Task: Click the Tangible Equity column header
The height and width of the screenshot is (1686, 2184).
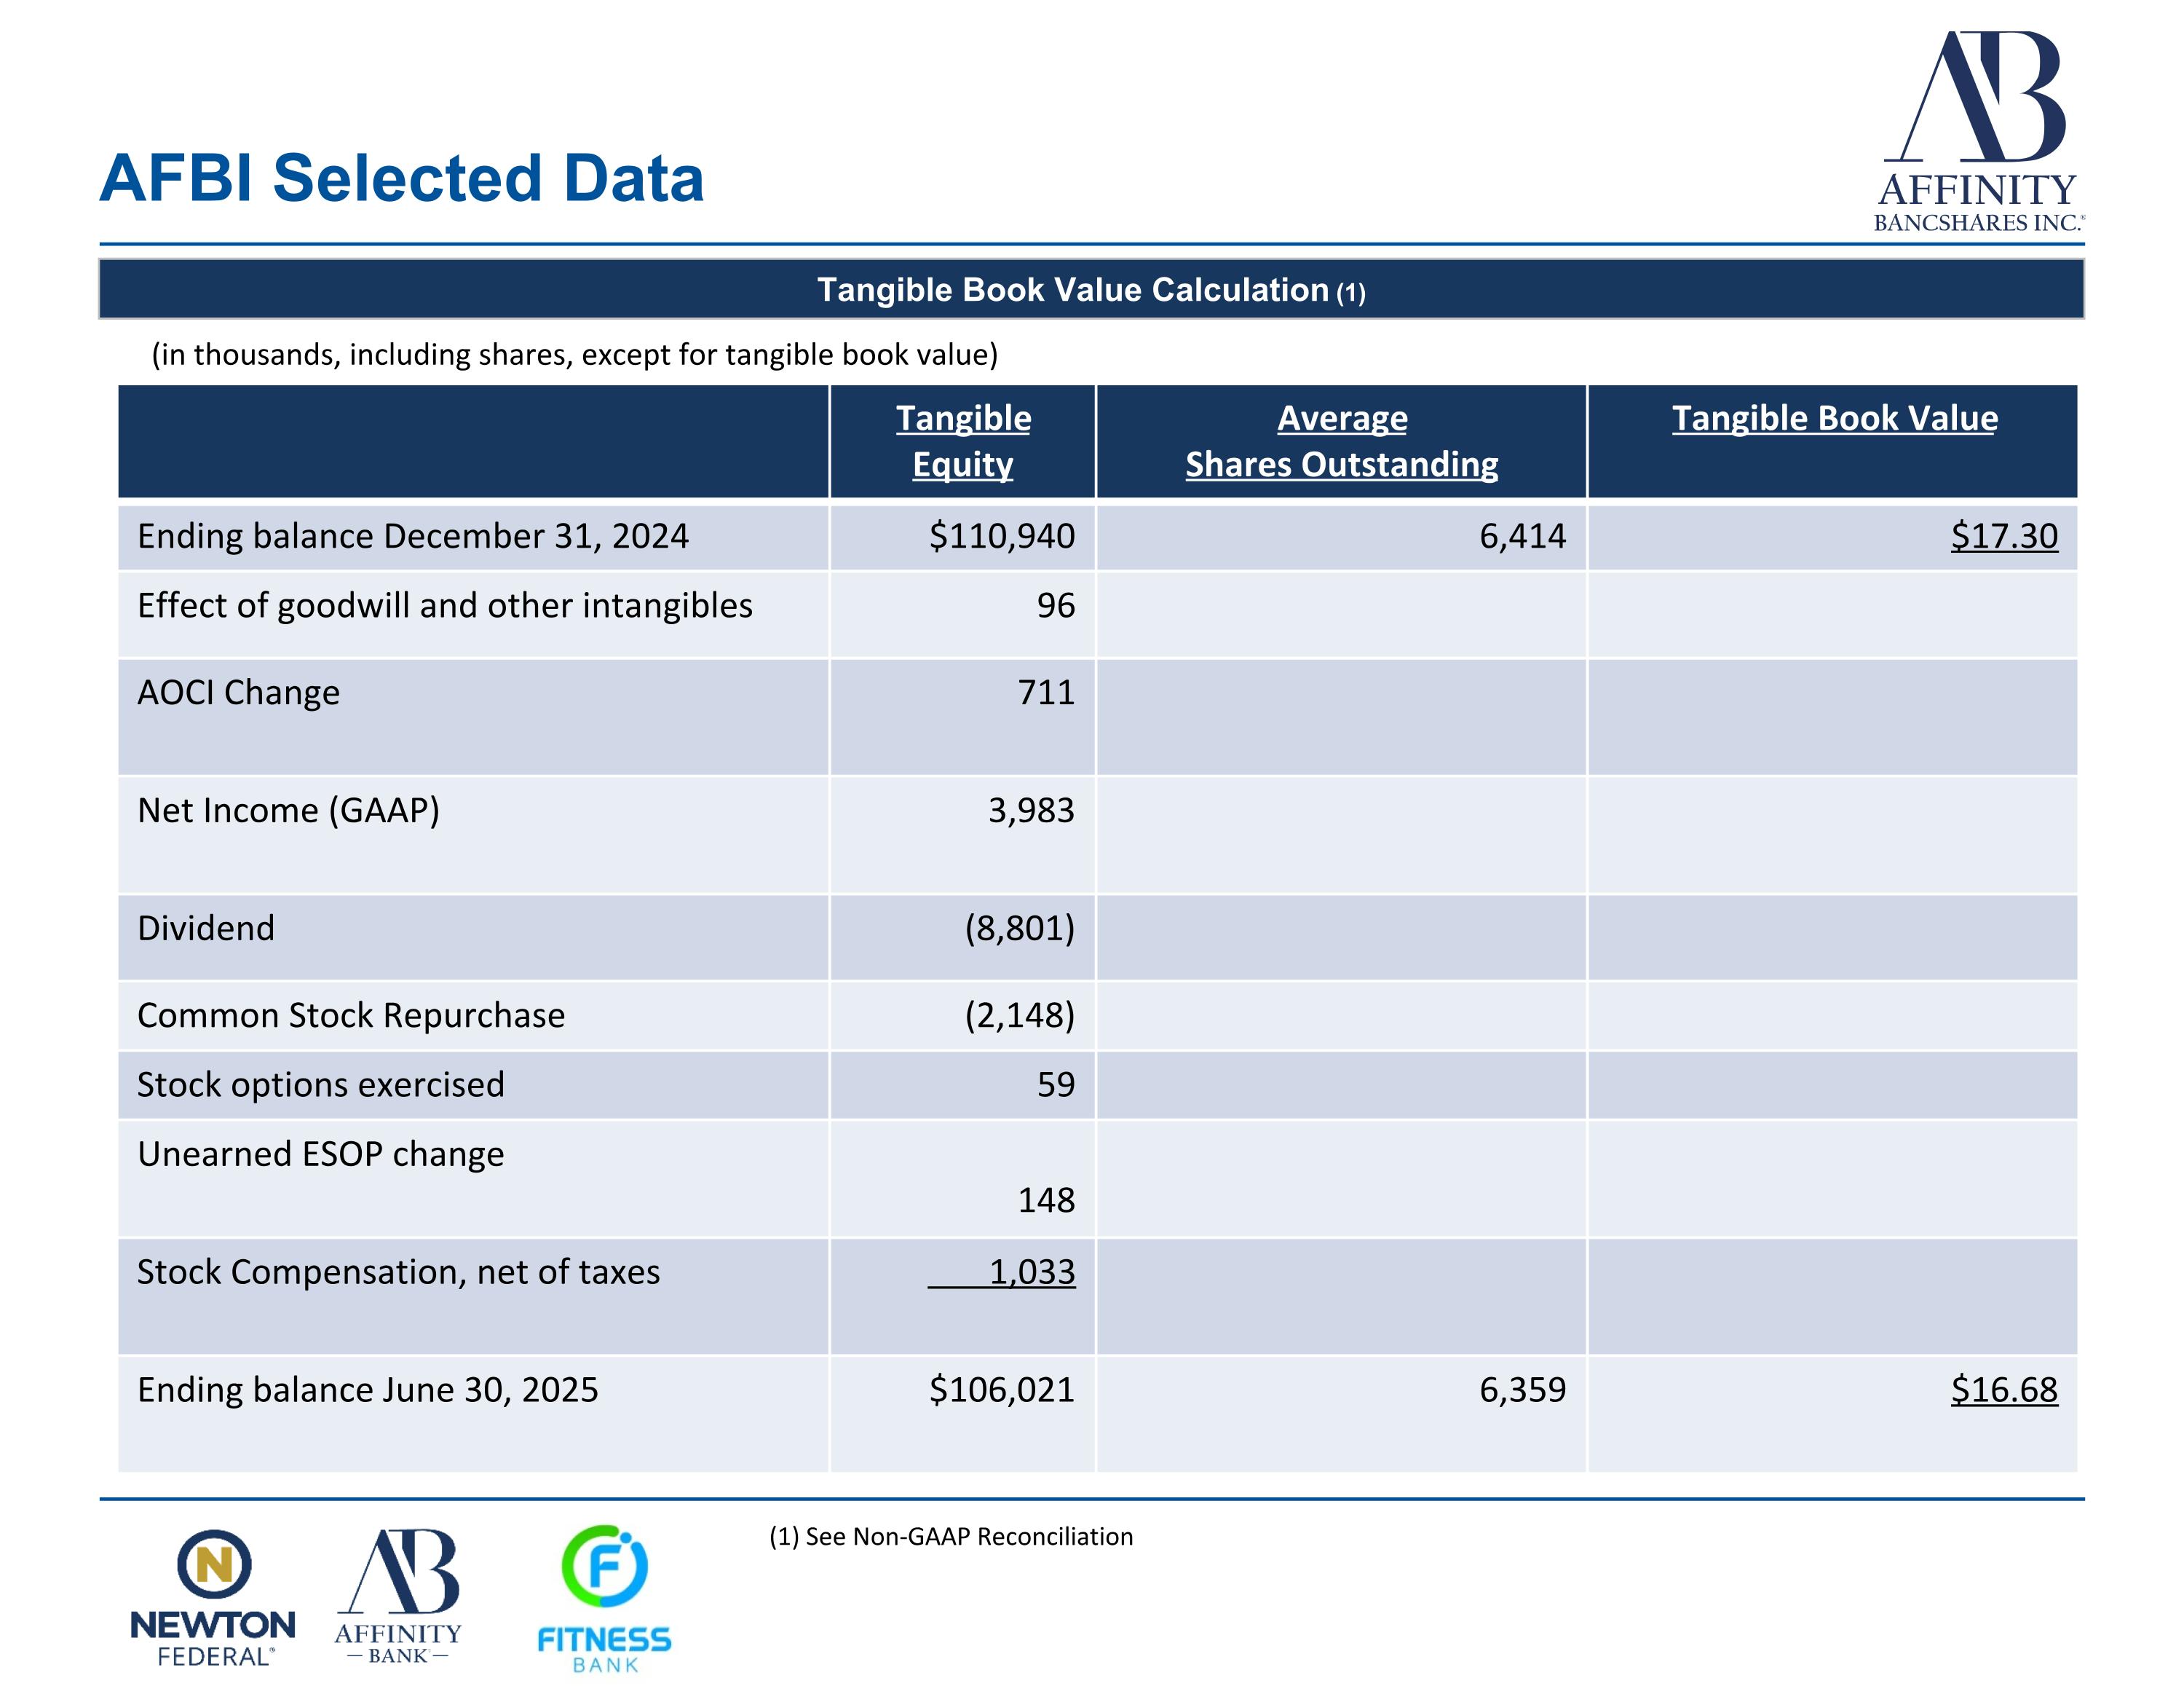Action: pyautogui.click(x=963, y=441)
